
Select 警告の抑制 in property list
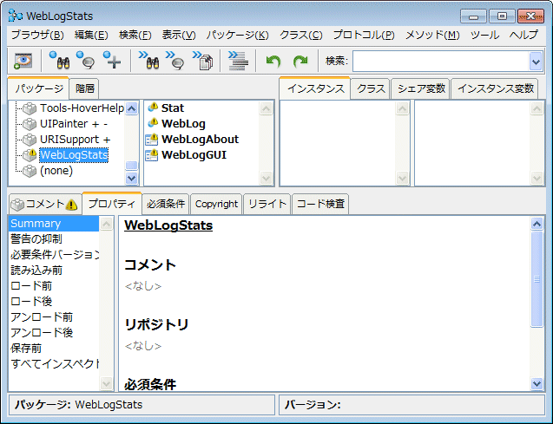(x=36, y=238)
